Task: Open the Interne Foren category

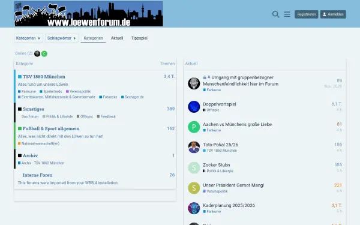Action: (x=37, y=175)
